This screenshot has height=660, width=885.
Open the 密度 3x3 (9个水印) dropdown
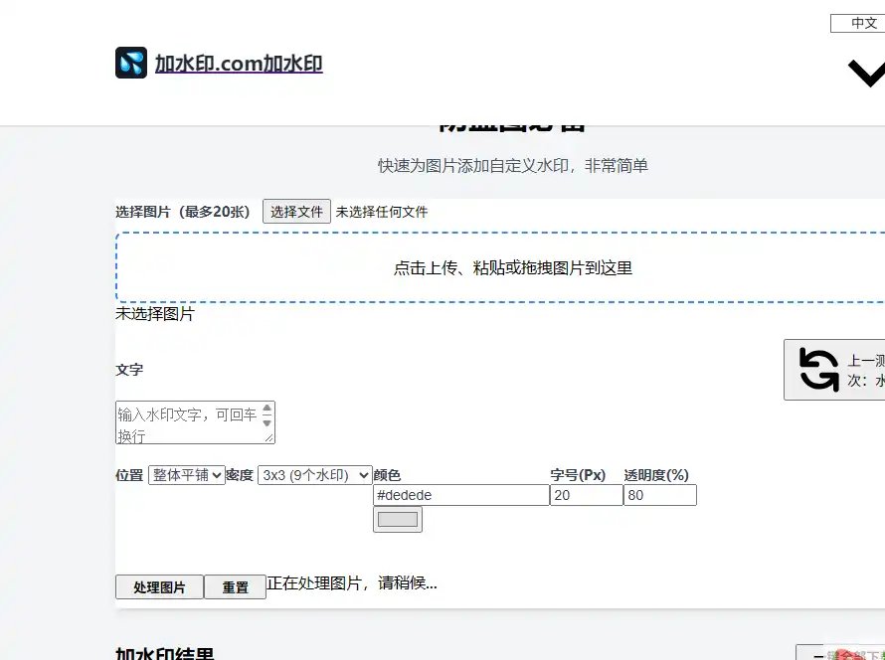coord(315,475)
